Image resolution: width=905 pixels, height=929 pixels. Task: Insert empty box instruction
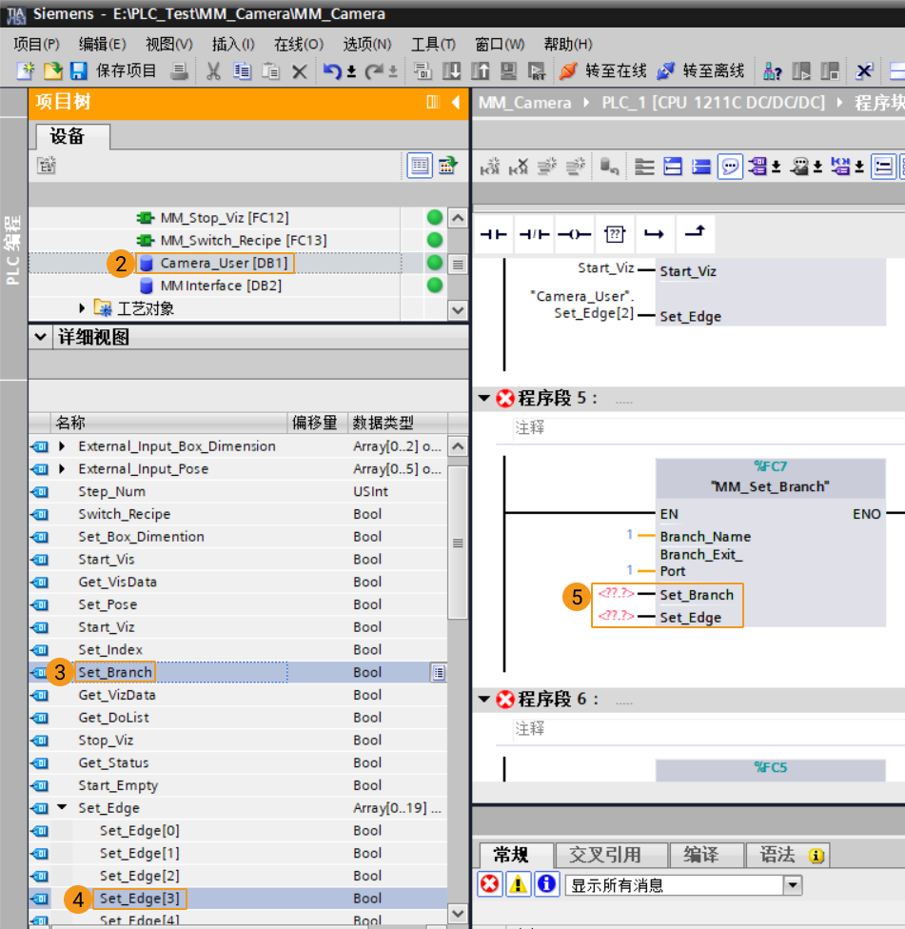point(615,234)
